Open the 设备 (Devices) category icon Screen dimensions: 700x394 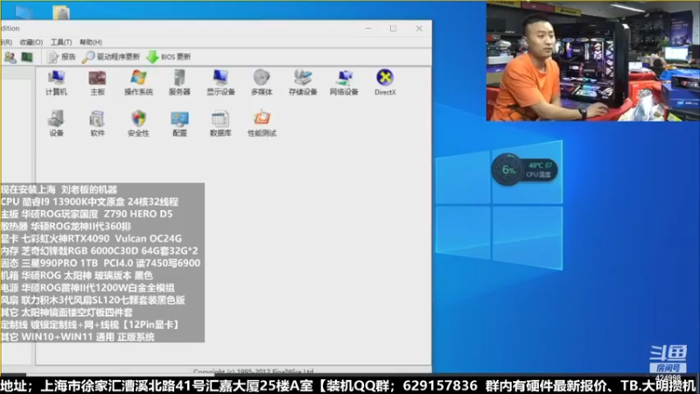[x=56, y=123]
